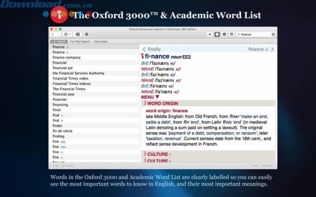Click the Oxford 3000 key icon beside headword
Image resolution: width=316 pixels, height=197 pixels.
[x=143, y=56]
